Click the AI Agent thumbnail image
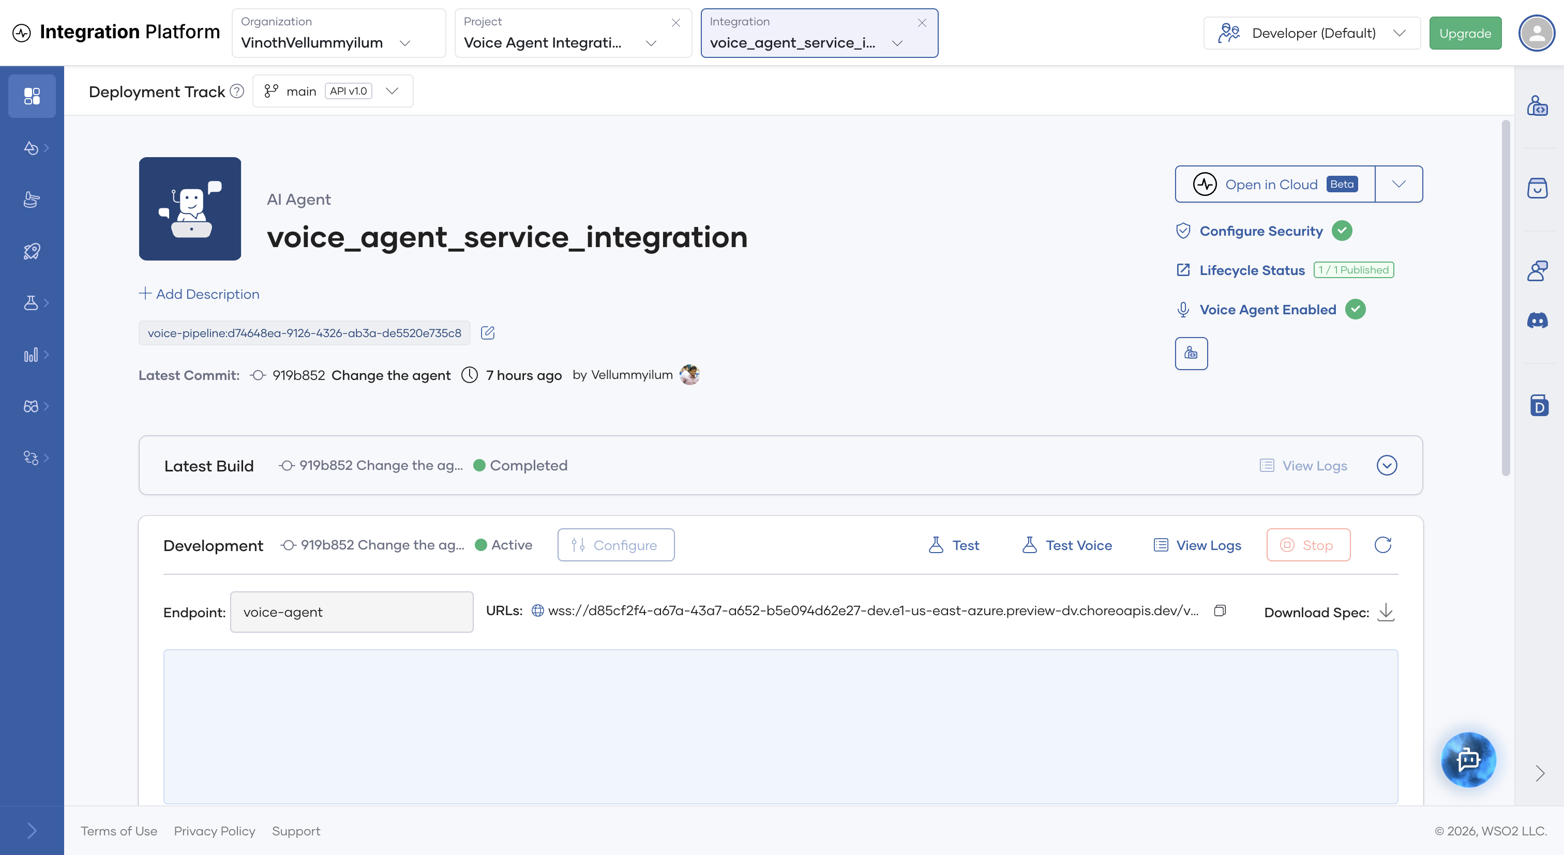1564x855 pixels. (x=190, y=209)
